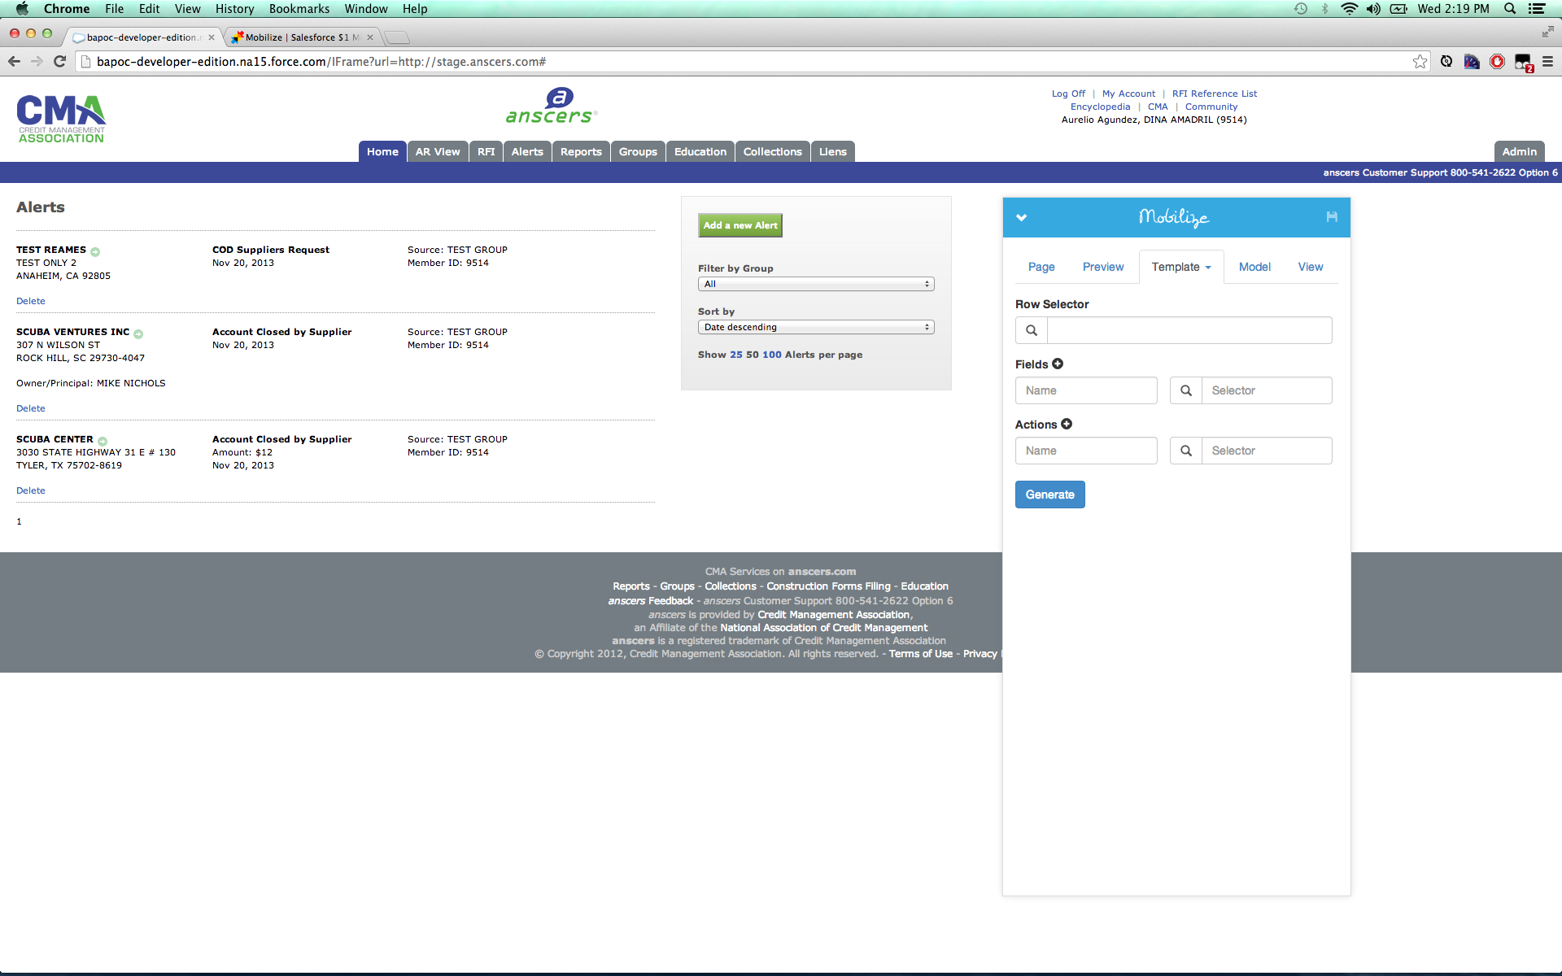Click the Row Selector search icon

1032,330
